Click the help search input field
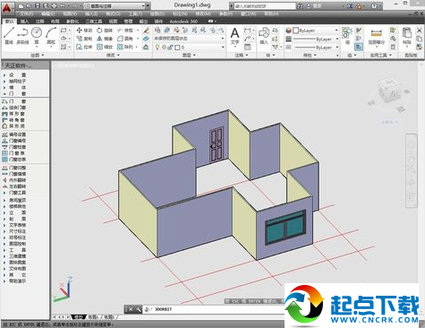The width and height of the screenshot is (425, 328). click(265, 6)
